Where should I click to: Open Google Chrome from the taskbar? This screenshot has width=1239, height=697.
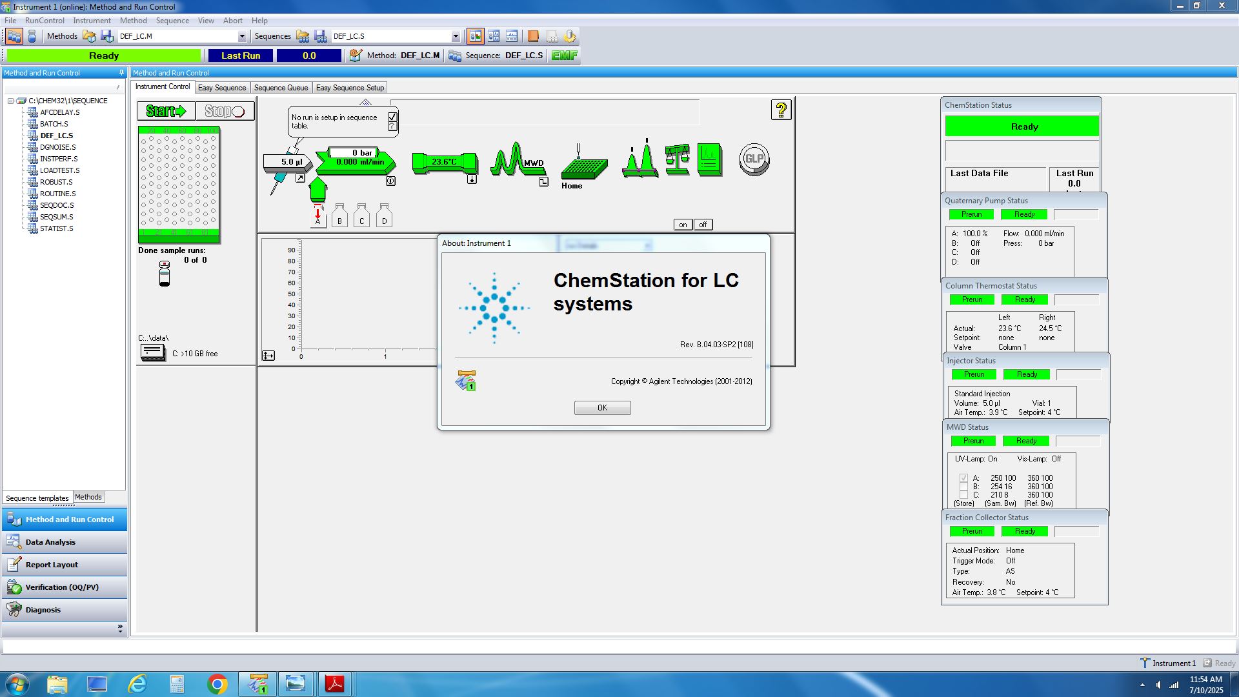(217, 684)
